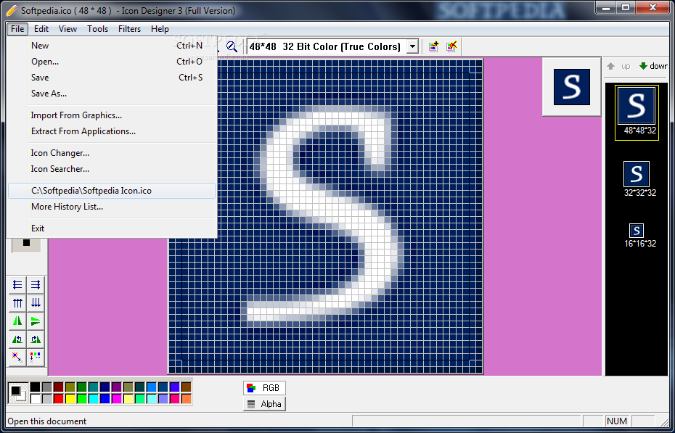The width and height of the screenshot is (675, 433).
Task: Rotate the image clockwise
Action: tap(36, 339)
